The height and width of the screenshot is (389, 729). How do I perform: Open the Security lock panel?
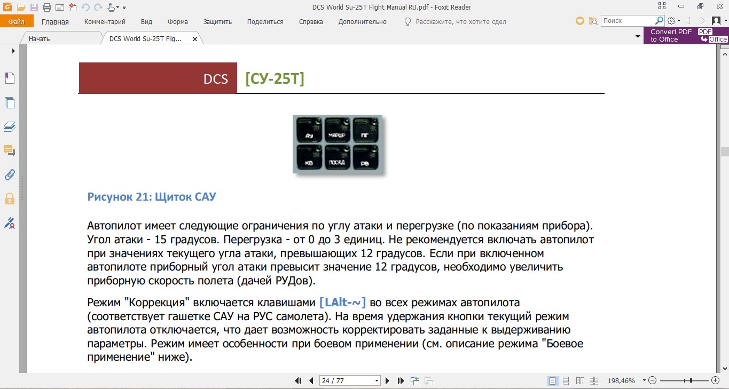10,199
